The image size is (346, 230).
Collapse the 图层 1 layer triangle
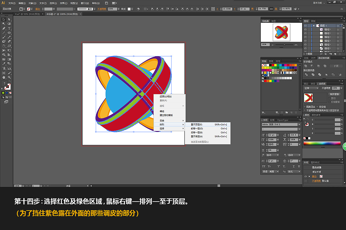(x=314, y=26)
